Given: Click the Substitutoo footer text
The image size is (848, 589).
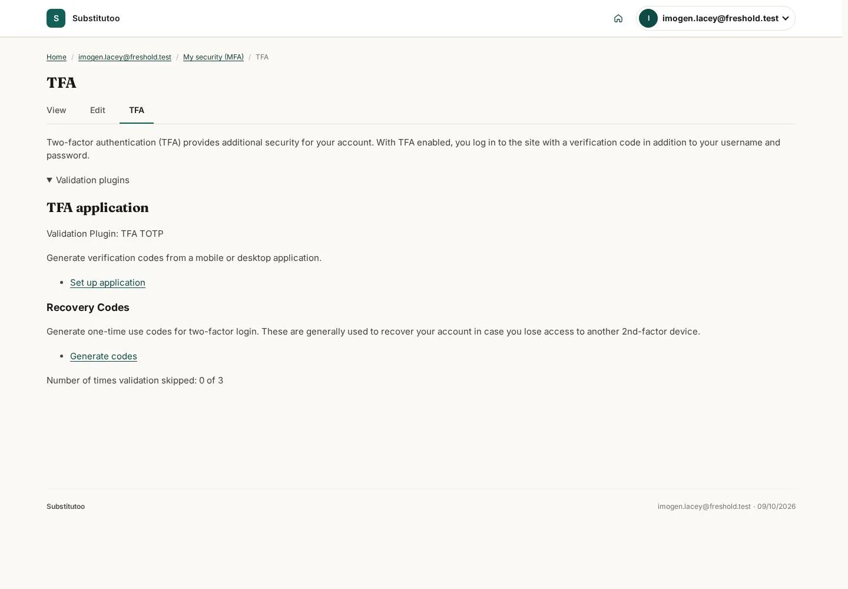Looking at the screenshot, I should point(66,507).
